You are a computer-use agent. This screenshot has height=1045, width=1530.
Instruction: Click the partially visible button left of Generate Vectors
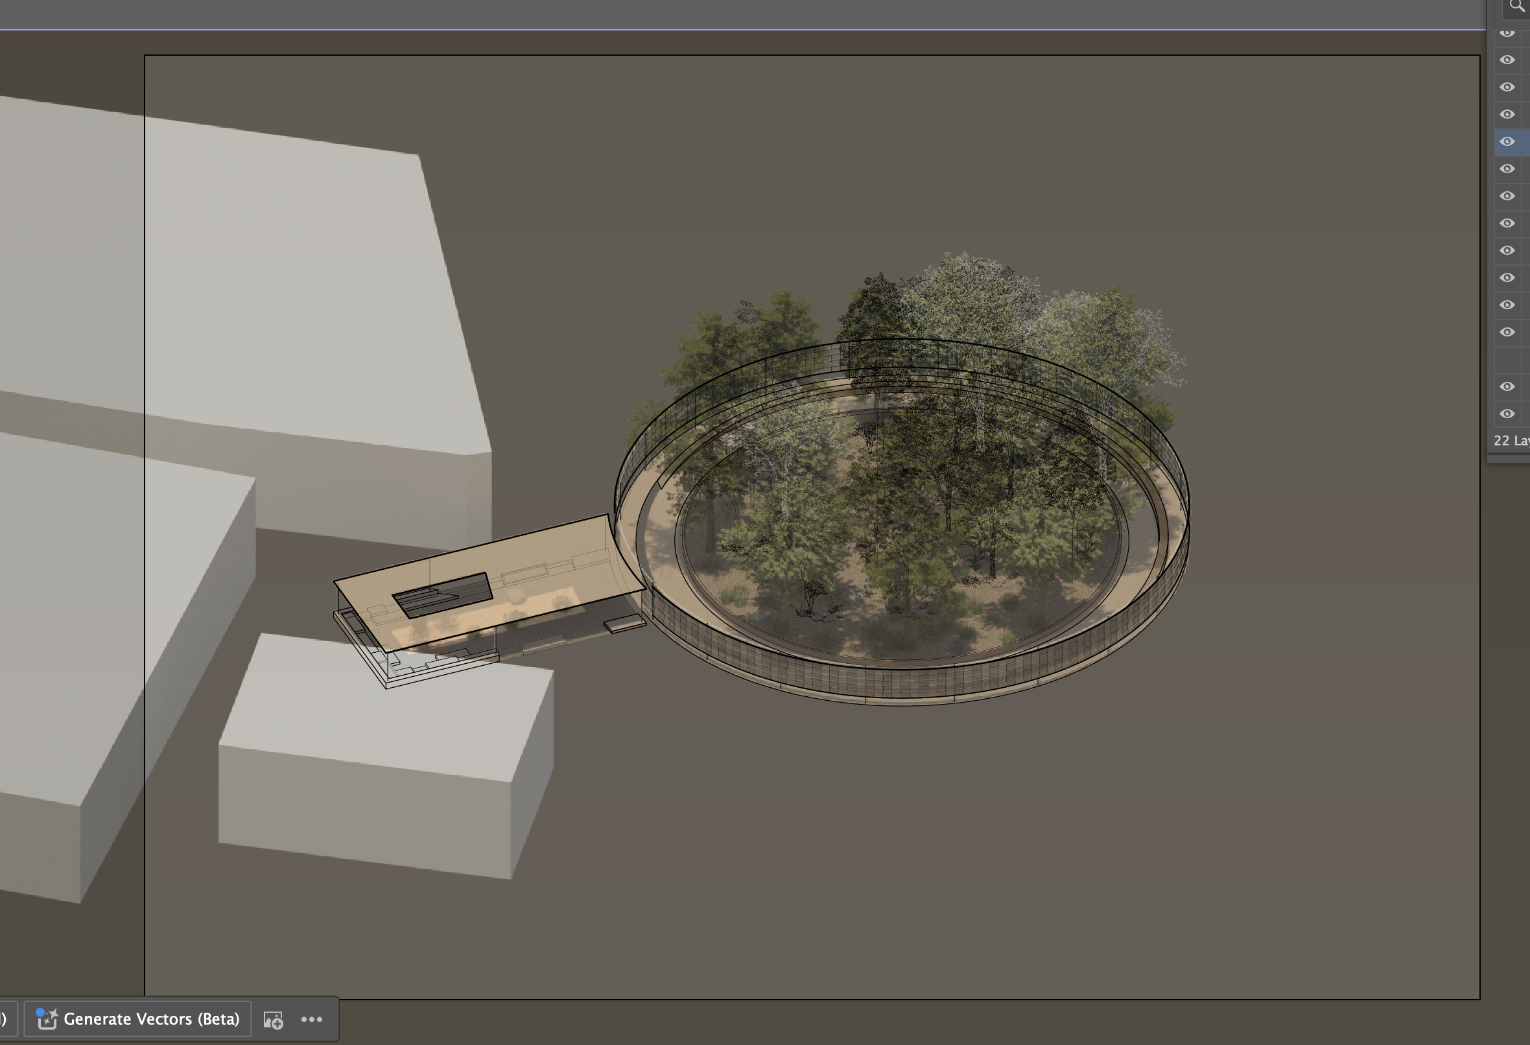click(5, 1018)
